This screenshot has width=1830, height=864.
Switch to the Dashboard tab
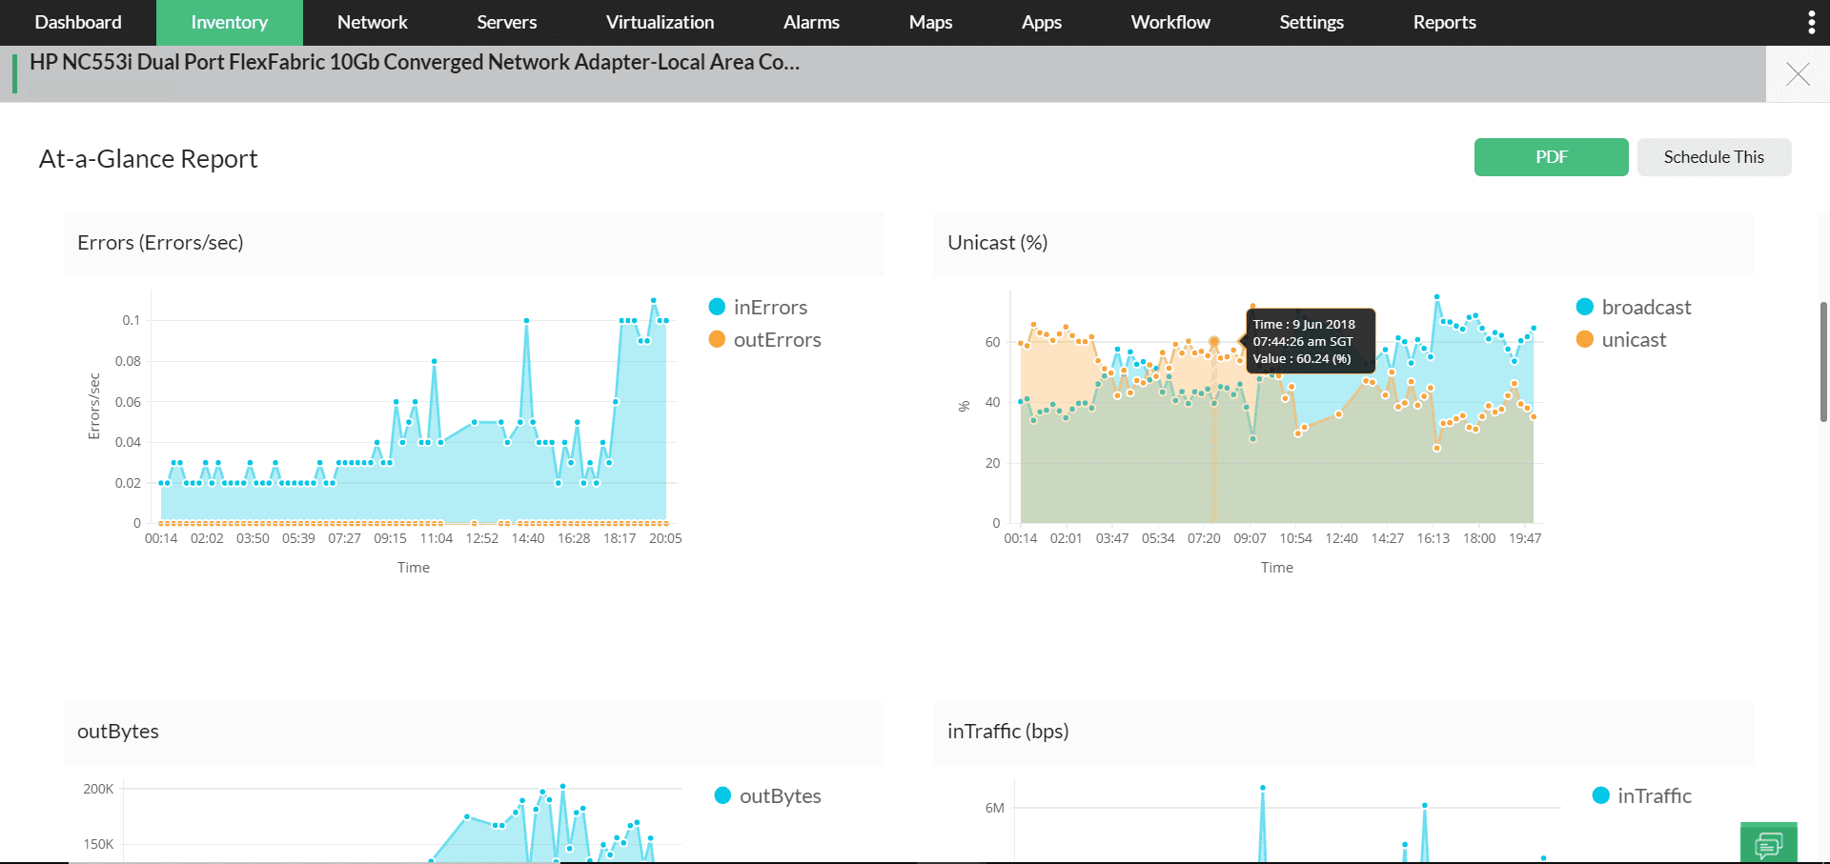point(78,23)
